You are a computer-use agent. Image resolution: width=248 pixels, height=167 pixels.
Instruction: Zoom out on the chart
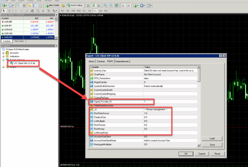click(111, 5)
